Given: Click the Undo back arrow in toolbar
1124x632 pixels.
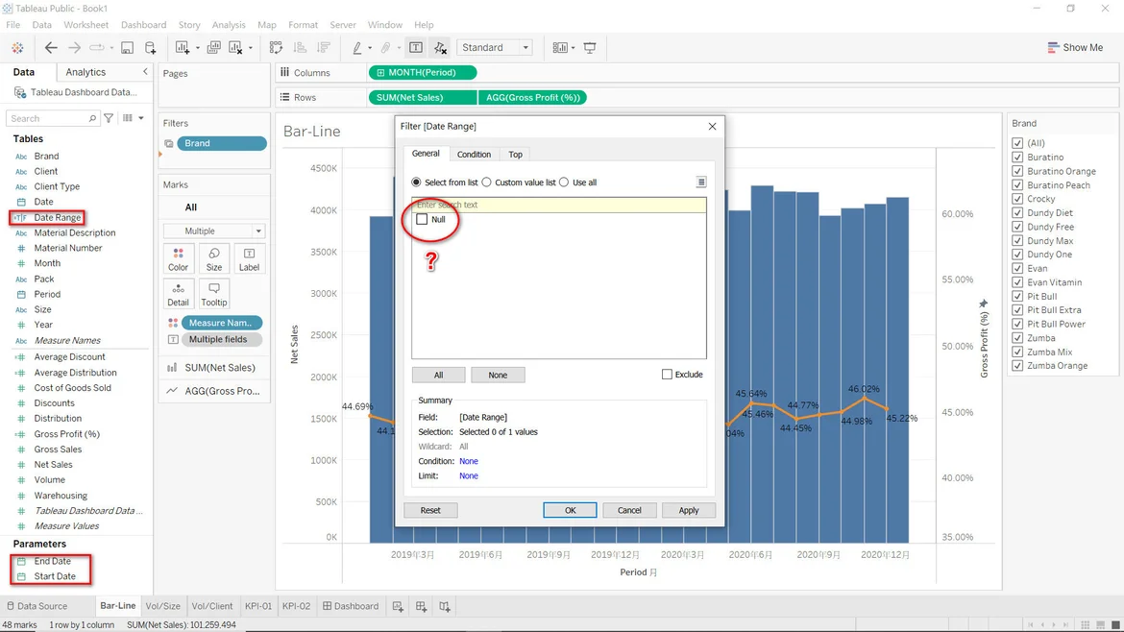Looking at the screenshot, I should [x=51, y=47].
